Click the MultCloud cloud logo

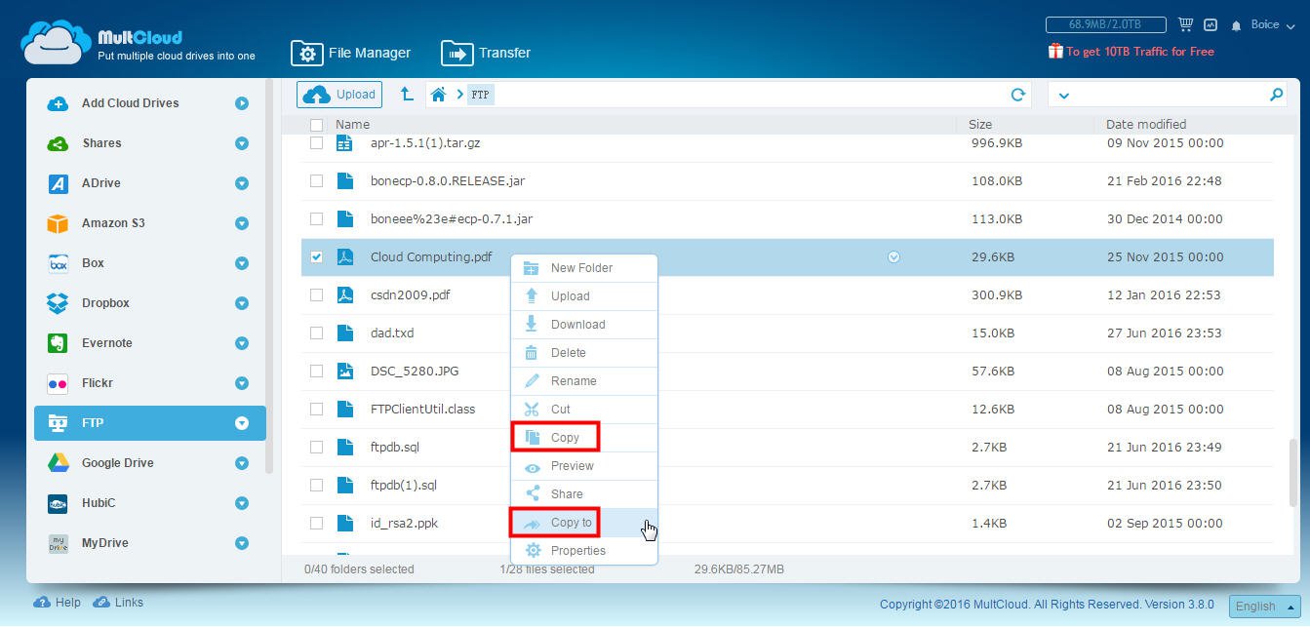[x=55, y=43]
